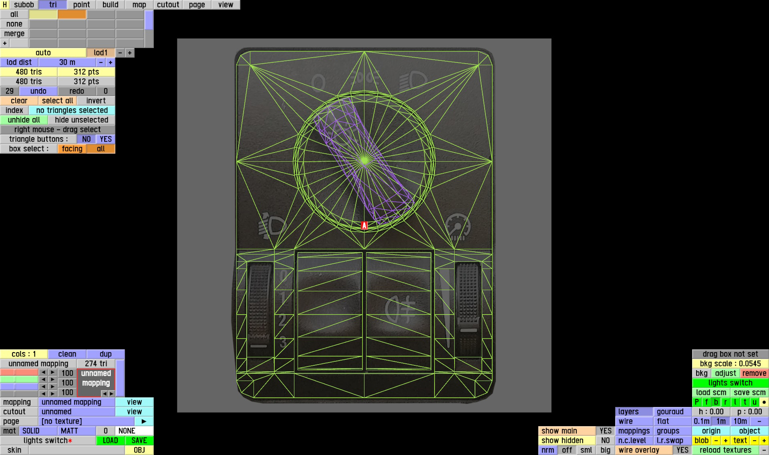Decrease text size with minus
The height and width of the screenshot is (455, 769).
click(754, 441)
